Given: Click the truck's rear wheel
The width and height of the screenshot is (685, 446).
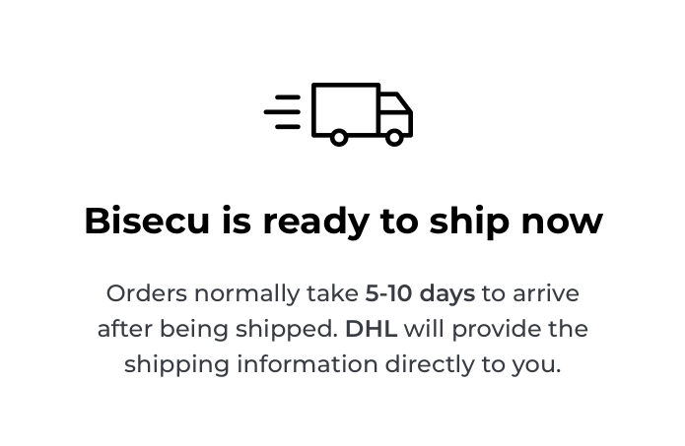Looking at the screenshot, I should point(339,138).
